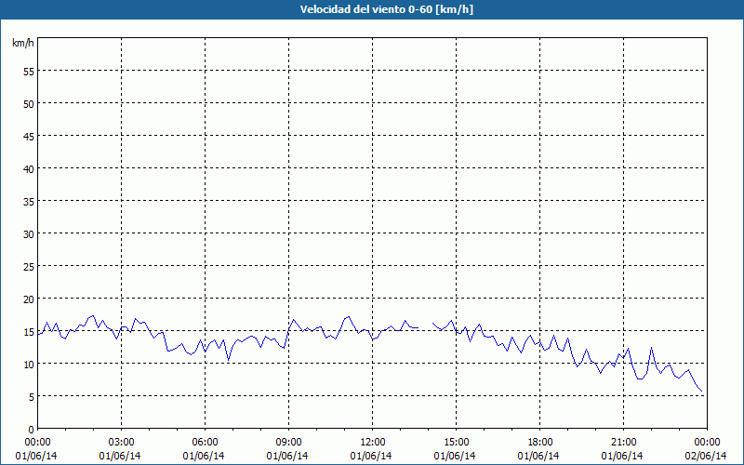This screenshot has height=465, width=744.
Task: Click the wind speed curve dip near 07:00
Action: click(x=228, y=360)
